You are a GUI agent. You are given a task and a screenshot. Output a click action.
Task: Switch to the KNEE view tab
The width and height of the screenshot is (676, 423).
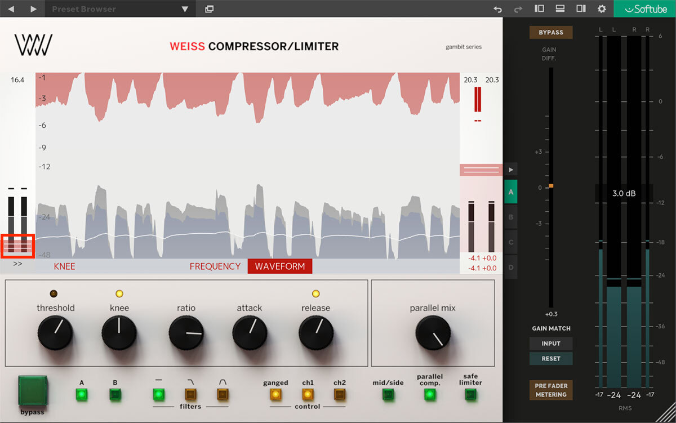[x=64, y=266]
